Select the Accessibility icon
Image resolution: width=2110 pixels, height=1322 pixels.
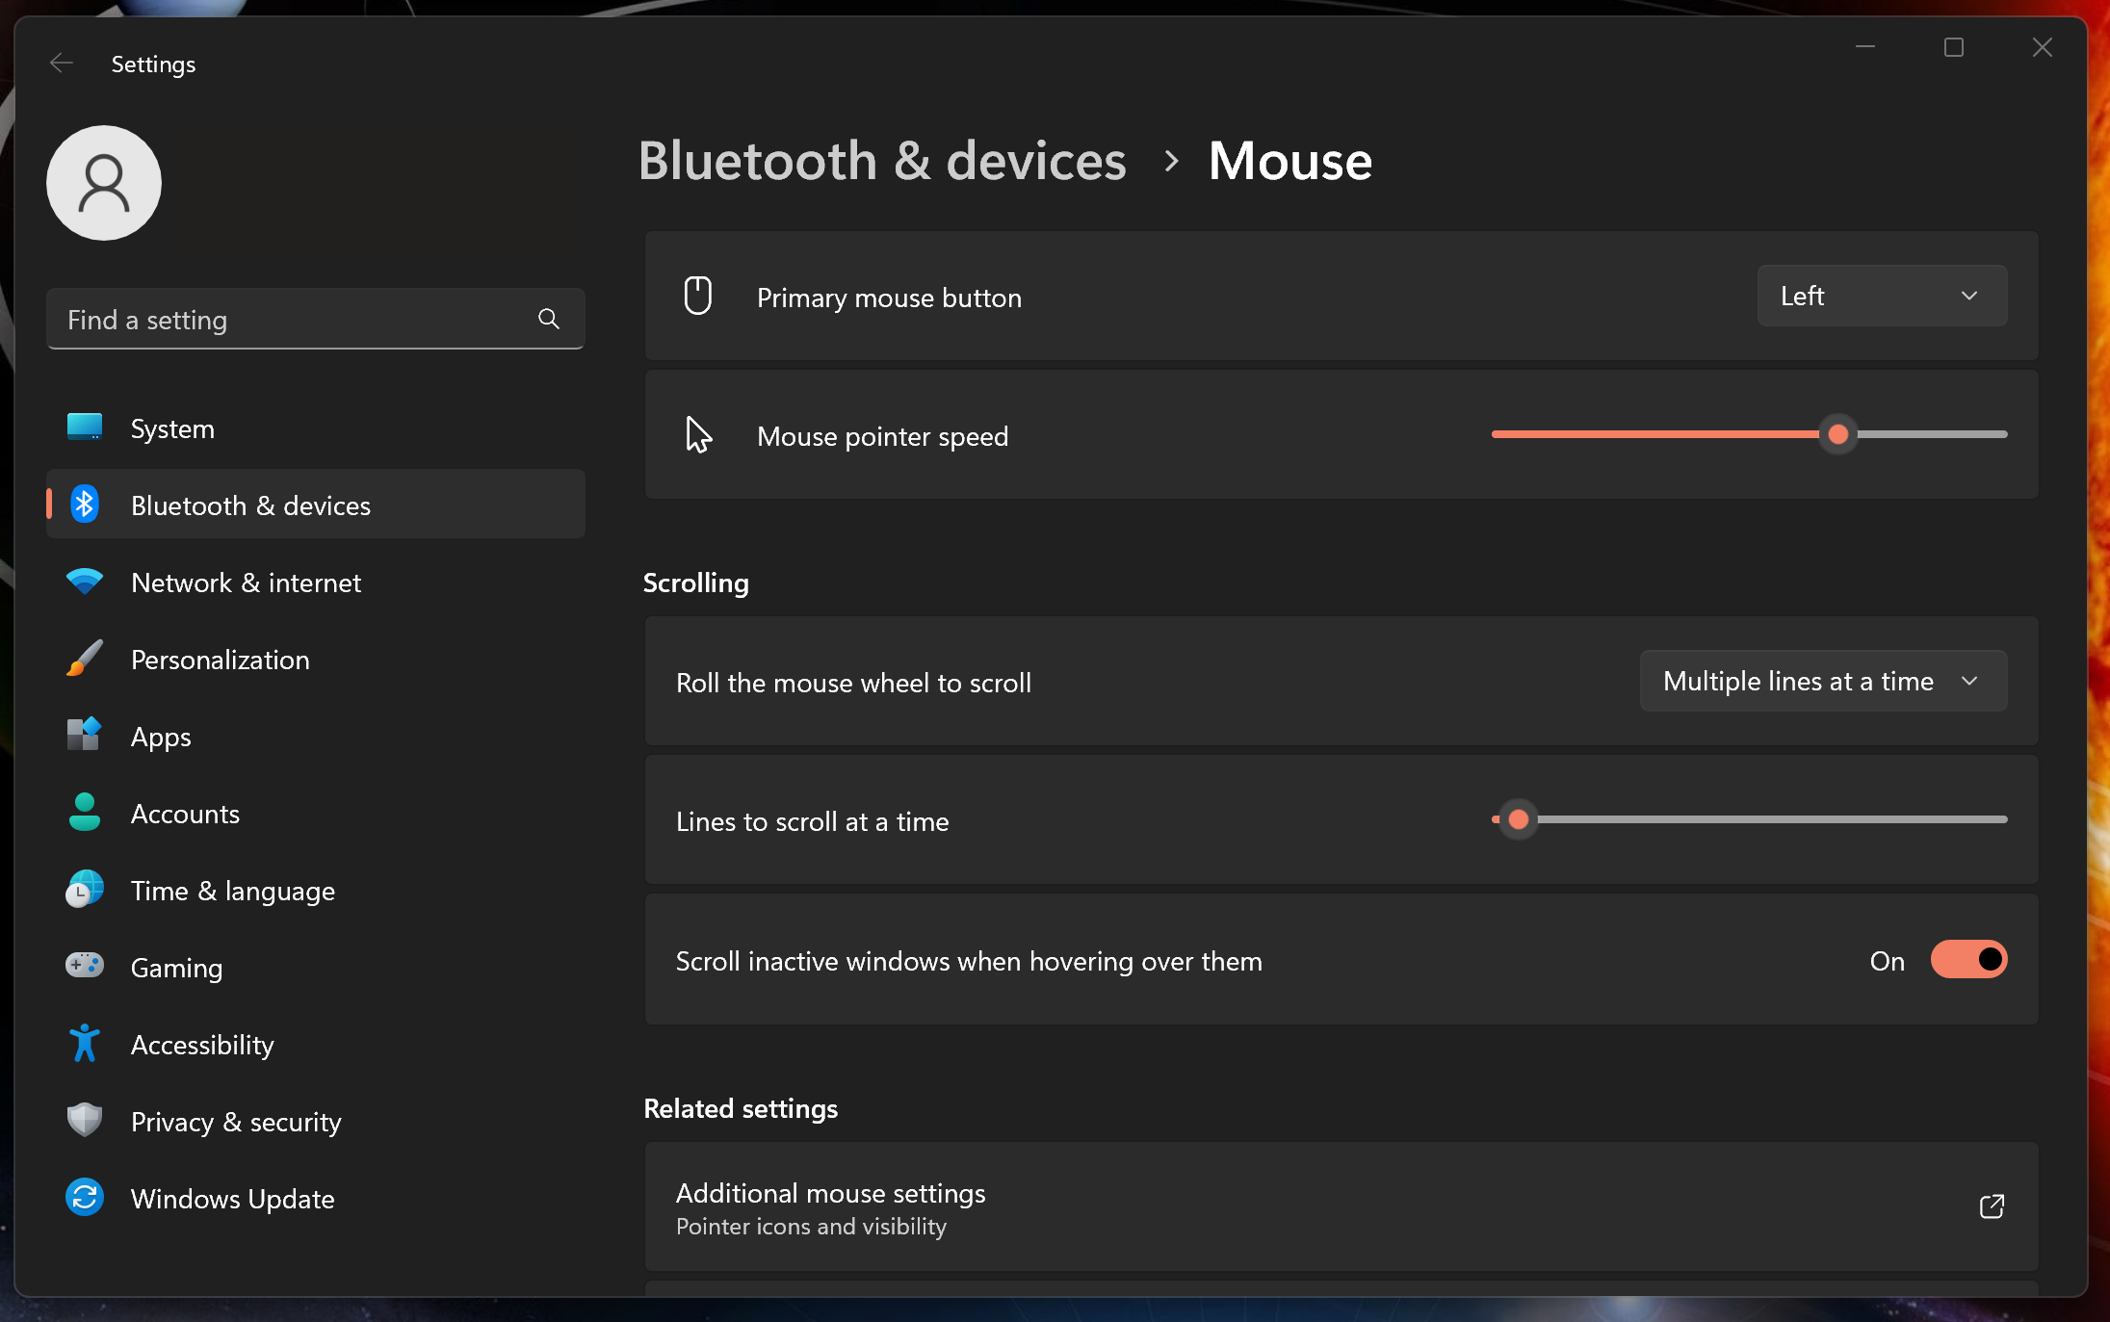(x=85, y=1044)
